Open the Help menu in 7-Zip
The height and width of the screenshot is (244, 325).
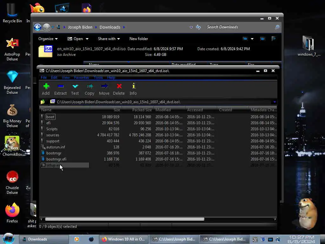[x=111, y=78]
